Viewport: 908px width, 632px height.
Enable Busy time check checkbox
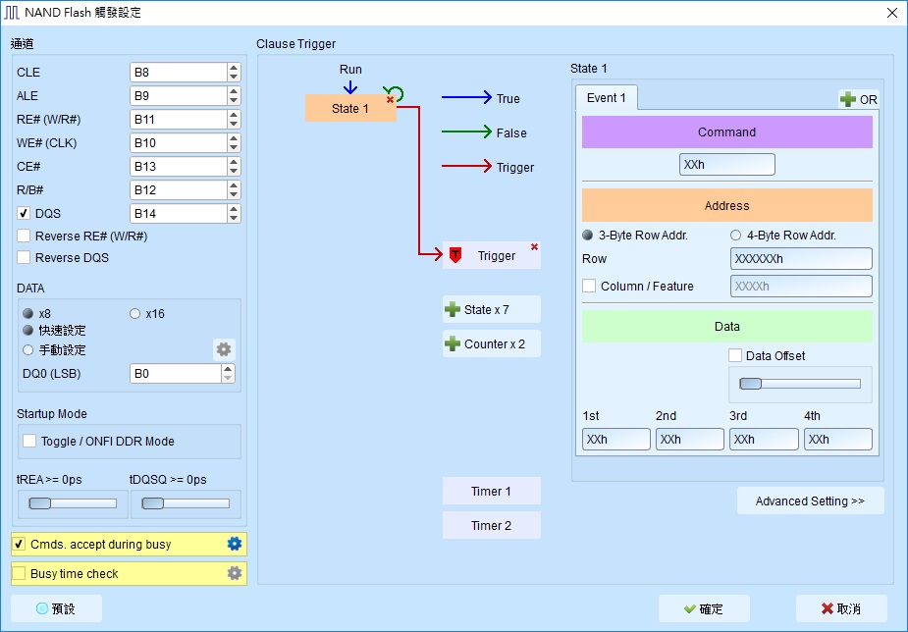coord(19,573)
